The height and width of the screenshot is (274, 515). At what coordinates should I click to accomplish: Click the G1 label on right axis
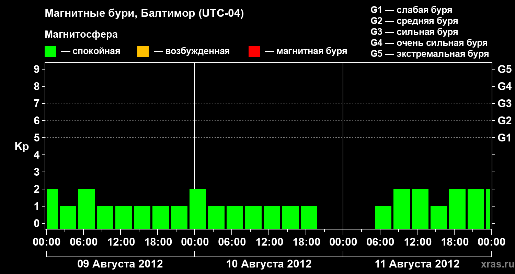(x=505, y=138)
